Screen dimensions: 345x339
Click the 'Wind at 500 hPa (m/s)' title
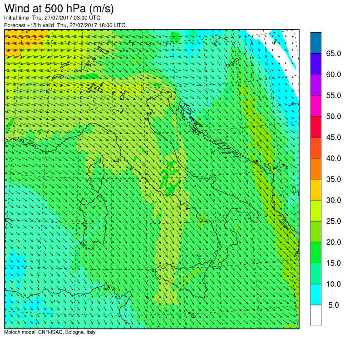pos(59,9)
